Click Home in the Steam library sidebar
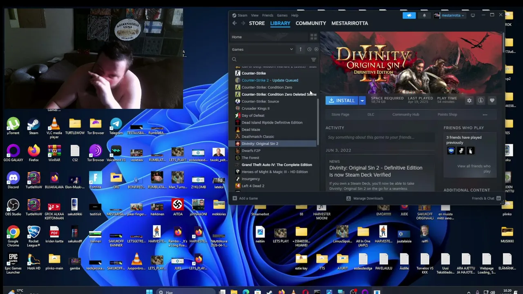 237,37
